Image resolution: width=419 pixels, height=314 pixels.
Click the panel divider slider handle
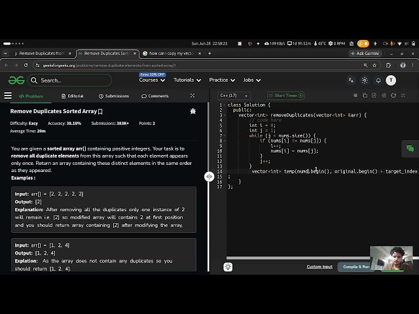[209, 177]
